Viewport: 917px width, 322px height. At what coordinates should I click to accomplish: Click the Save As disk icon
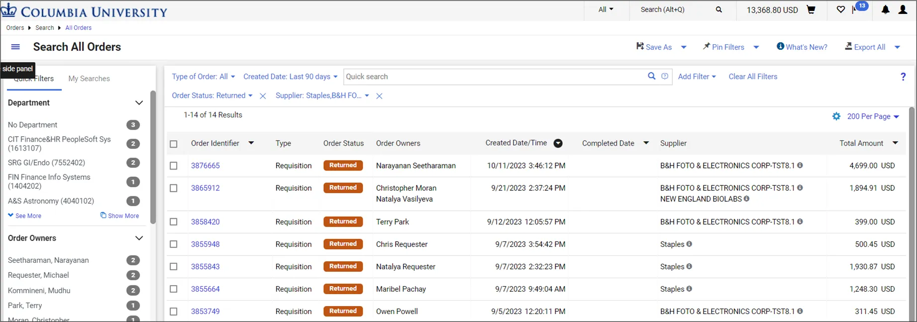pyautogui.click(x=640, y=46)
